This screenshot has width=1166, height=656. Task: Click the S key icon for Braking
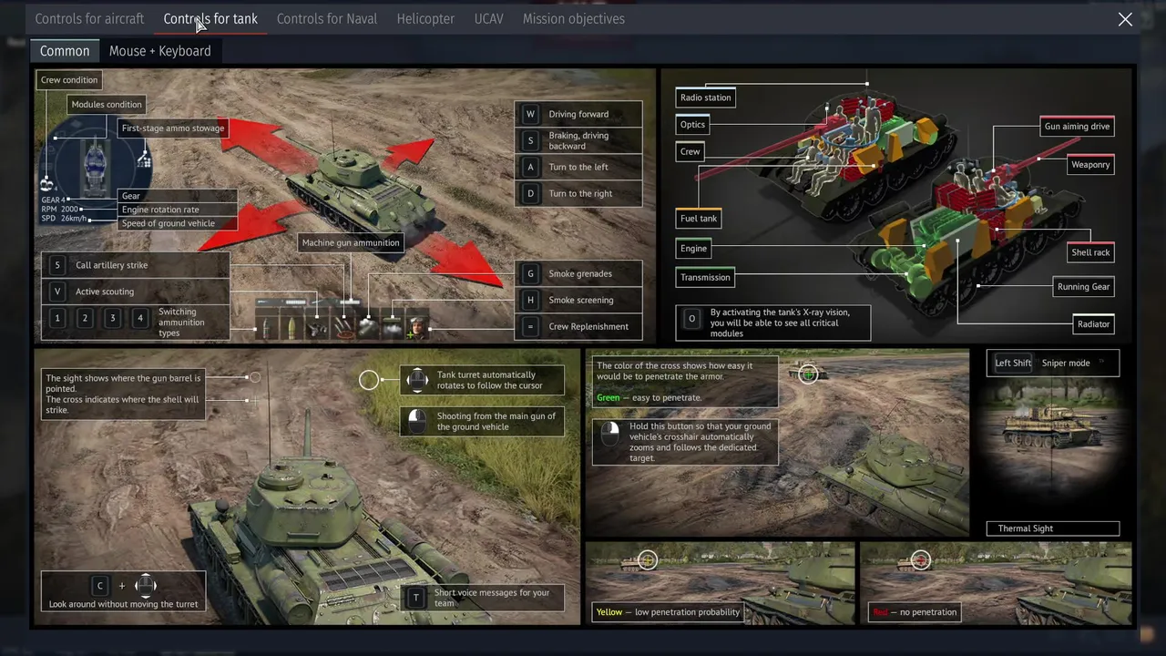coord(530,140)
